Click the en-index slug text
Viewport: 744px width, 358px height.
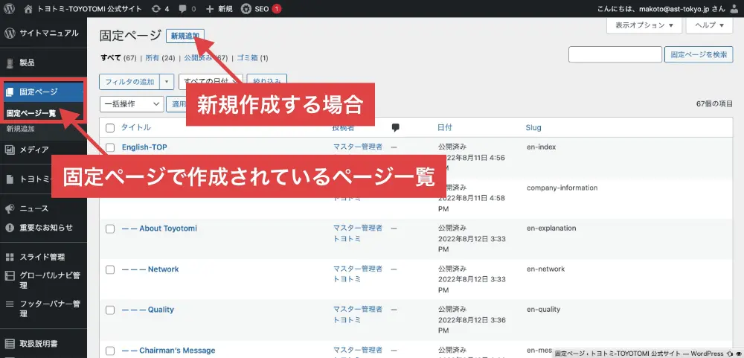(541, 147)
